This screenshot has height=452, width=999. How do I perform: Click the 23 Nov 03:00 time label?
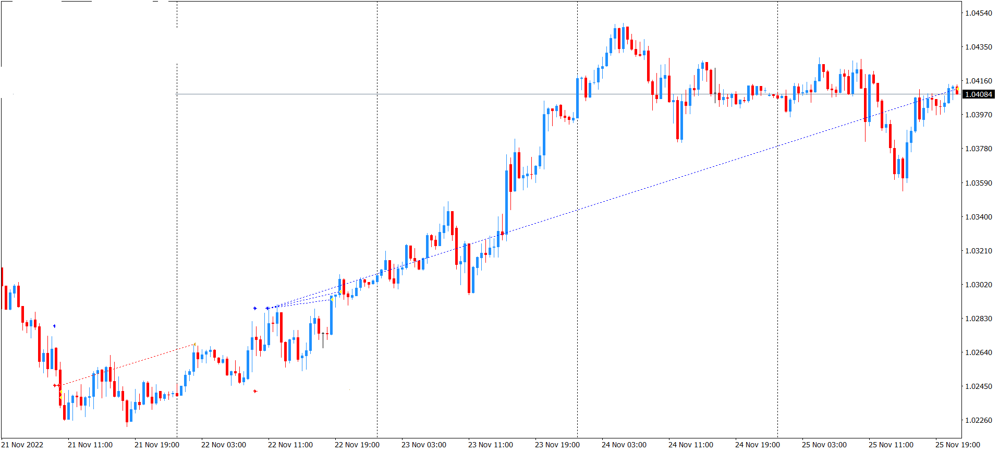424,445
